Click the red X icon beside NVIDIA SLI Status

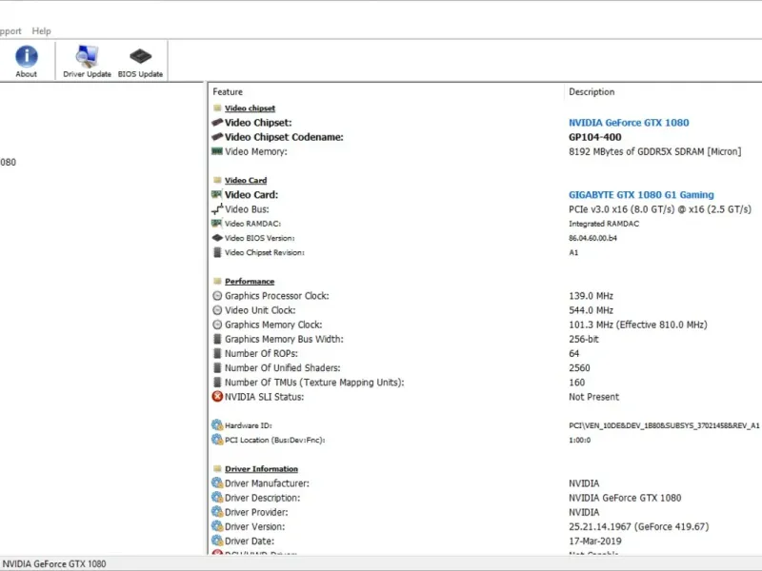pos(217,397)
